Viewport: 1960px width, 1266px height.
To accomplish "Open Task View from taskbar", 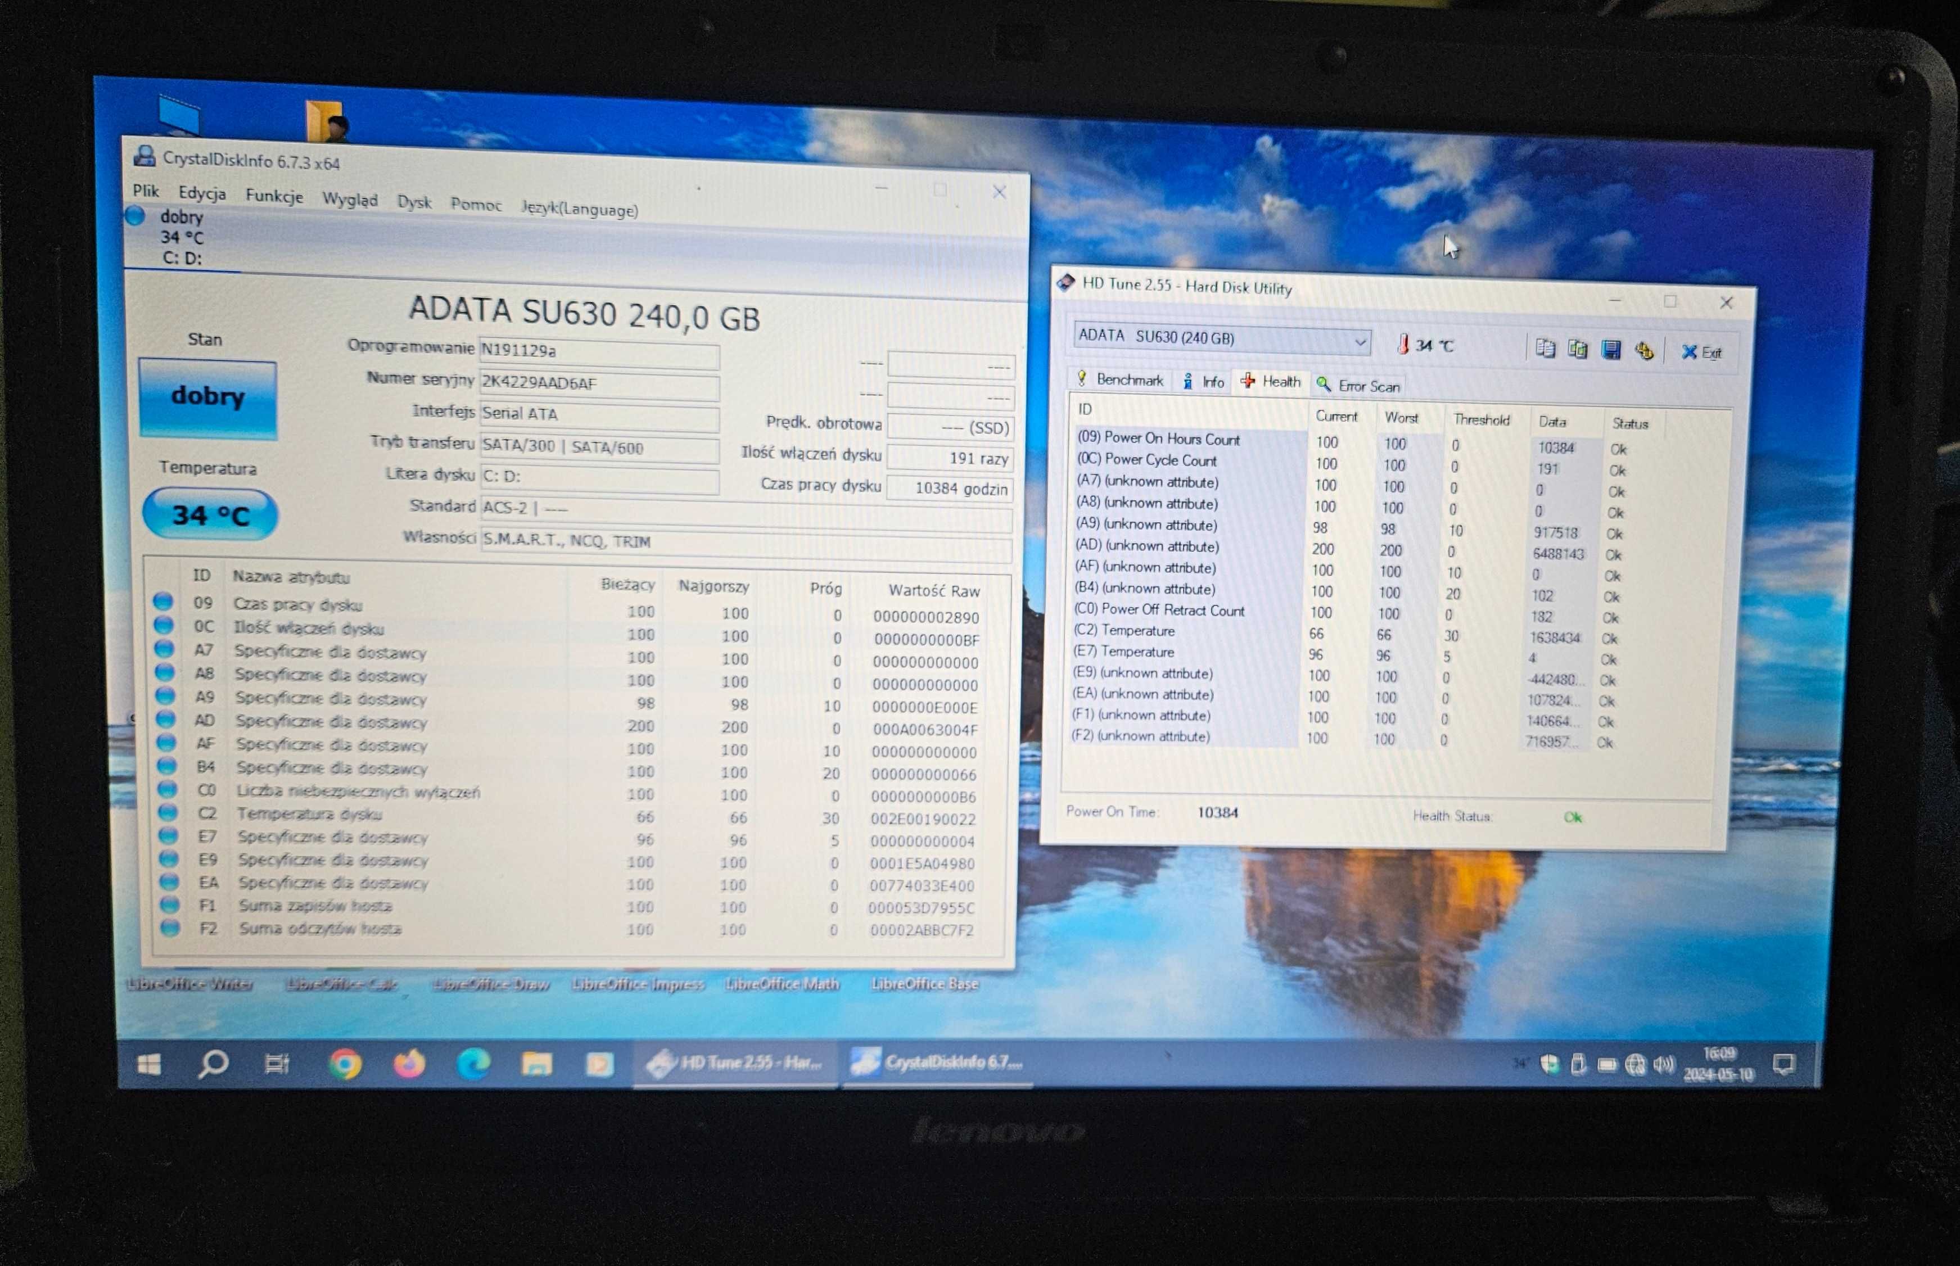I will click(276, 1064).
